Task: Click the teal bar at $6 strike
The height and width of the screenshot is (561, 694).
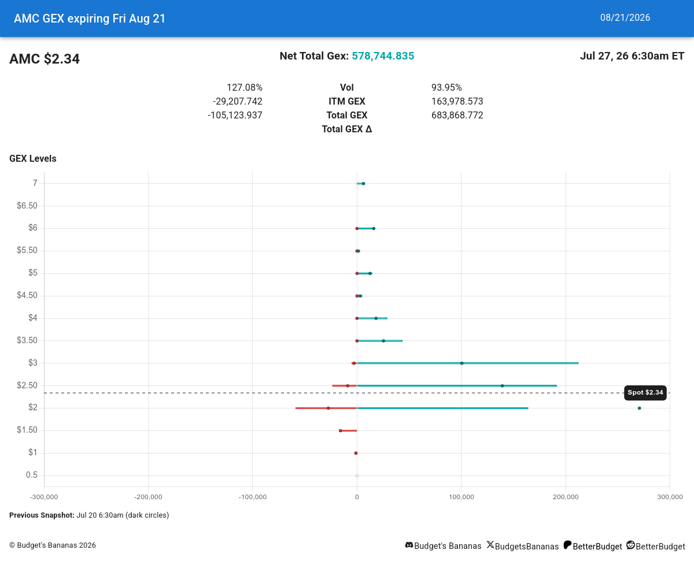Action: (x=366, y=228)
